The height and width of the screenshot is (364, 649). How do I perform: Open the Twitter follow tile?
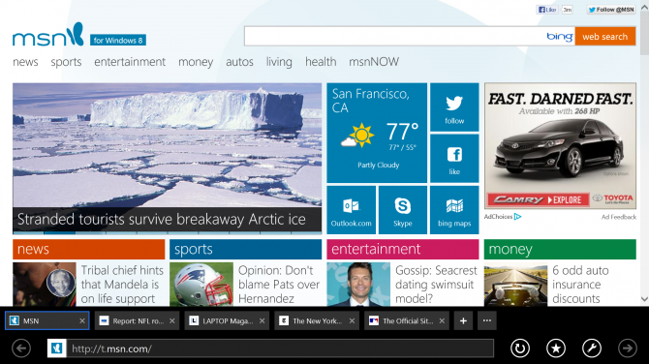pyautogui.click(x=454, y=107)
